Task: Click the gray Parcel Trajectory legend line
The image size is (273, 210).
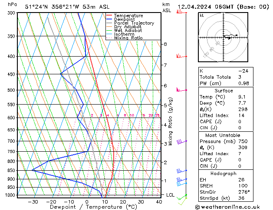Action: 109,23
